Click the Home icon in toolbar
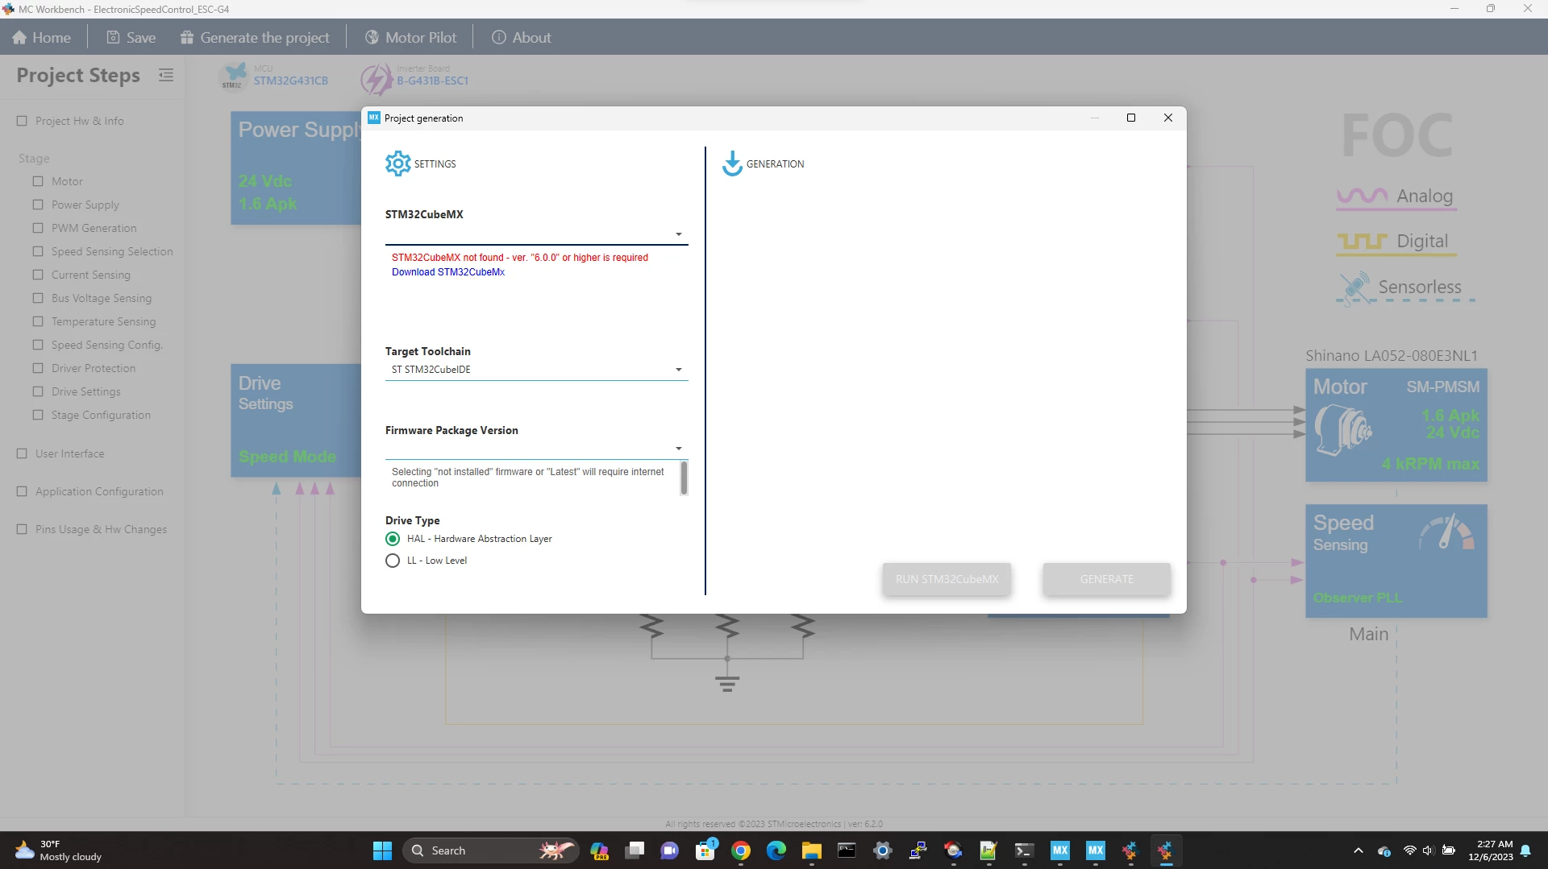Image resolution: width=1548 pixels, height=869 pixels. [19, 38]
